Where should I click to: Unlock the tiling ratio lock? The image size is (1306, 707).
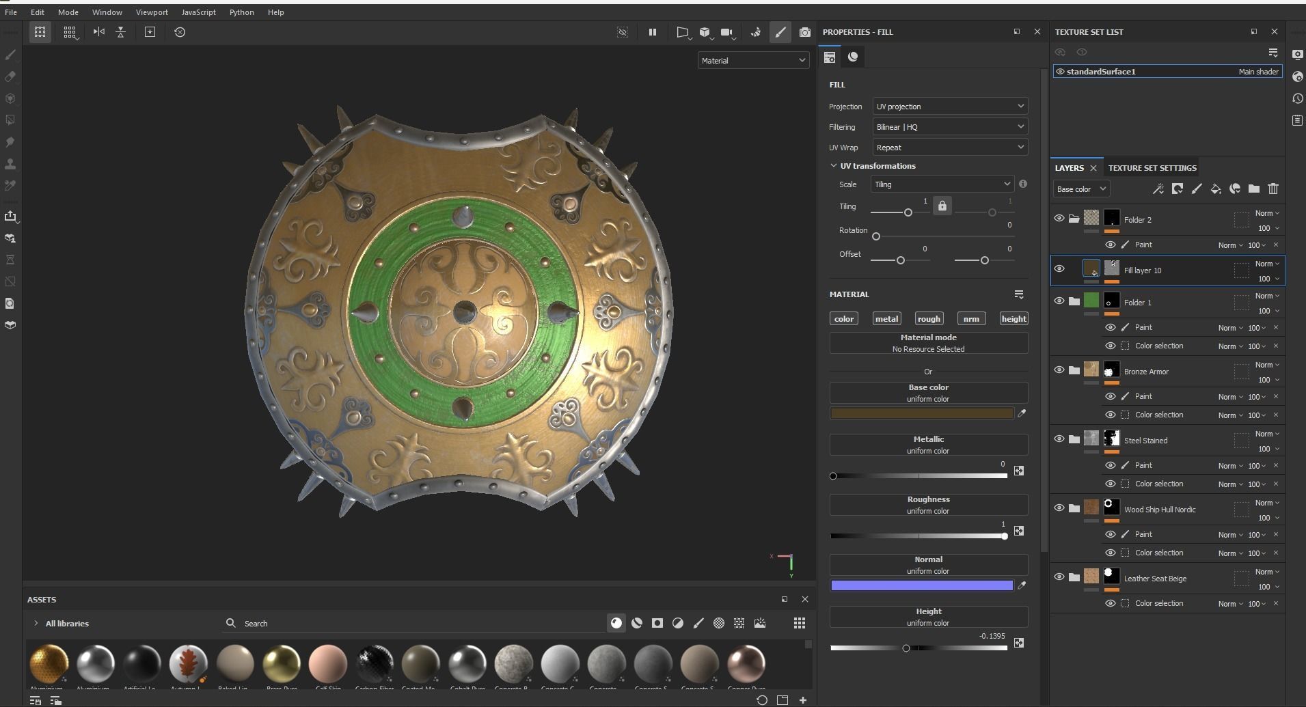pos(942,206)
